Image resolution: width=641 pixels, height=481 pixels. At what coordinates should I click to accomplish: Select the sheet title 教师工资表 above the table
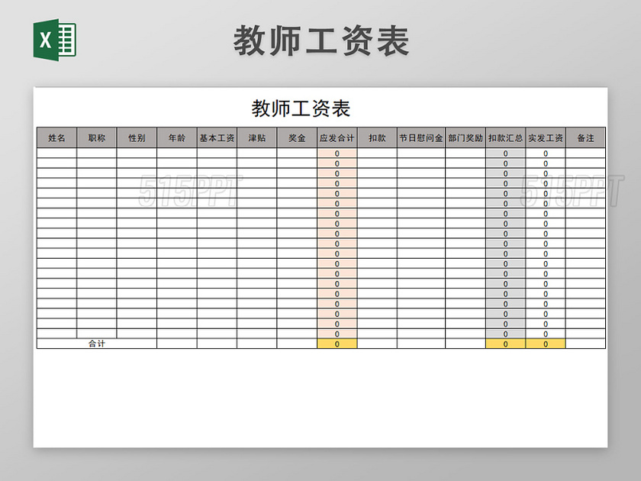click(301, 108)
